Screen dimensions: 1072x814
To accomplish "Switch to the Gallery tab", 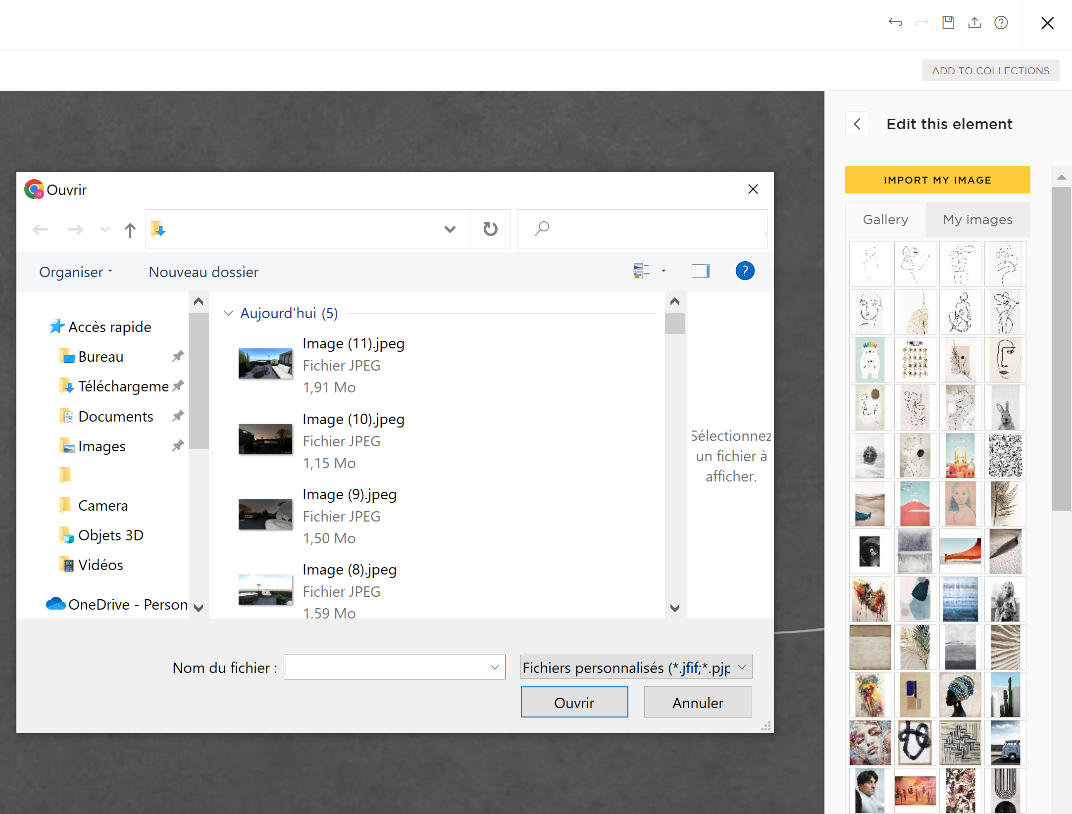I will point(885,219).
